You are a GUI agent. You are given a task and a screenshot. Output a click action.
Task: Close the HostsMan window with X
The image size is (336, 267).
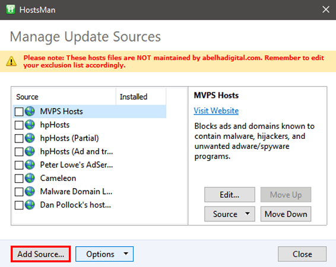tap(326, 9)
